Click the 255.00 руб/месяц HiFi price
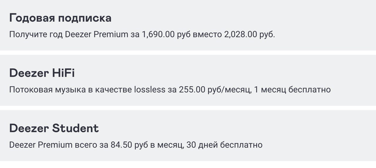This screenshot has width=376, height=168. pos(215,90)
